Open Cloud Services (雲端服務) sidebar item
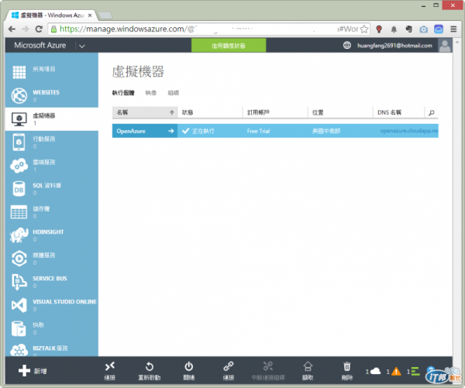The image size is (465, 388). pyautogui.click(x=52, y=166)
